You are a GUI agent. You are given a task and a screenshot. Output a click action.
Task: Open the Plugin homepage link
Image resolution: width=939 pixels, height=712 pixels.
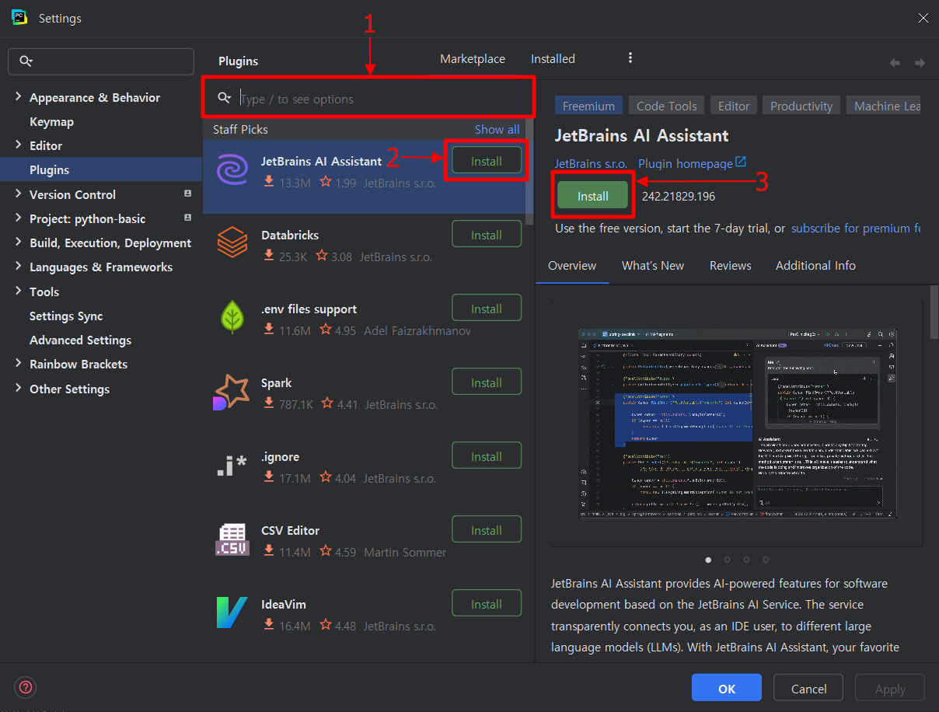(685, 163)
